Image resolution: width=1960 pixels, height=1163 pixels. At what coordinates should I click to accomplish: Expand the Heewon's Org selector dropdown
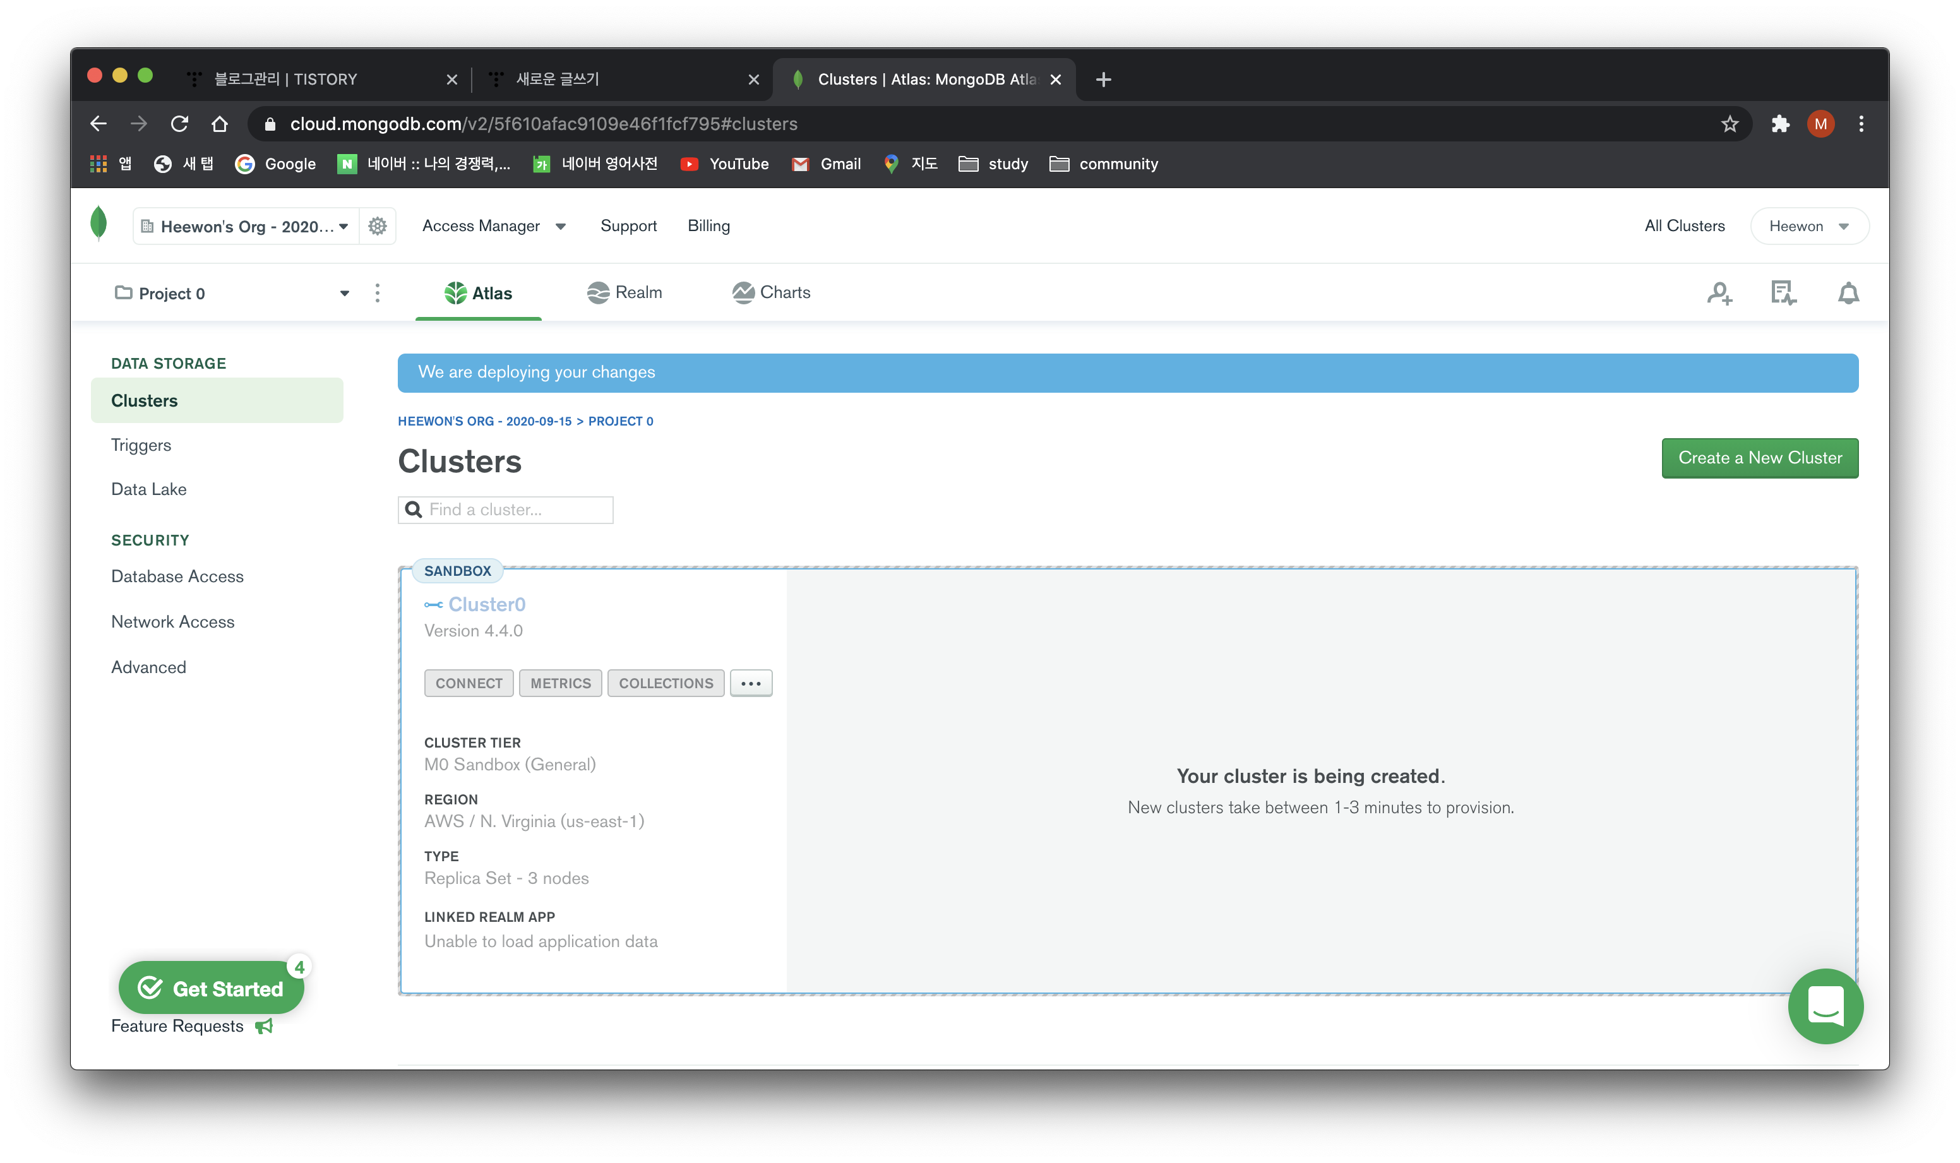(x=246, y=227)
